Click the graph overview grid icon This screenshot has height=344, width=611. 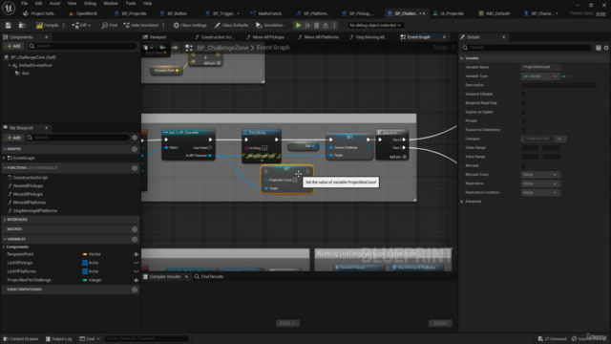(x=189, y=48)
